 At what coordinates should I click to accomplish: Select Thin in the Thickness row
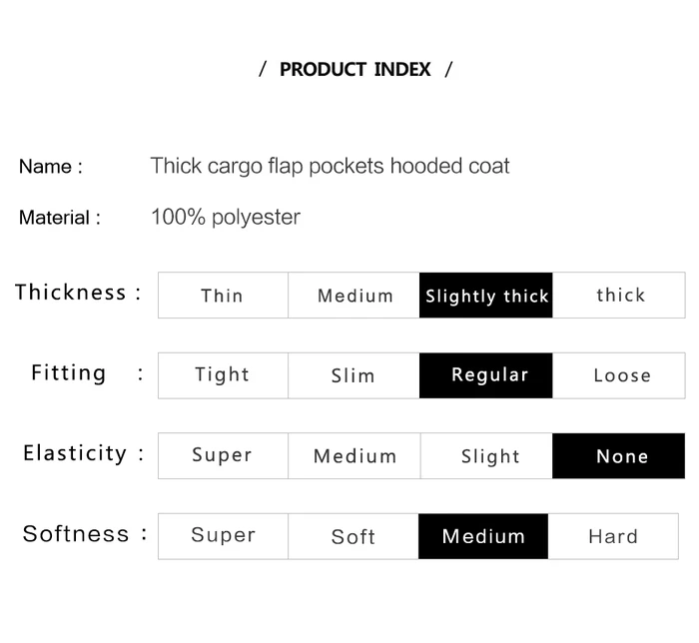[x=223, y=295]
